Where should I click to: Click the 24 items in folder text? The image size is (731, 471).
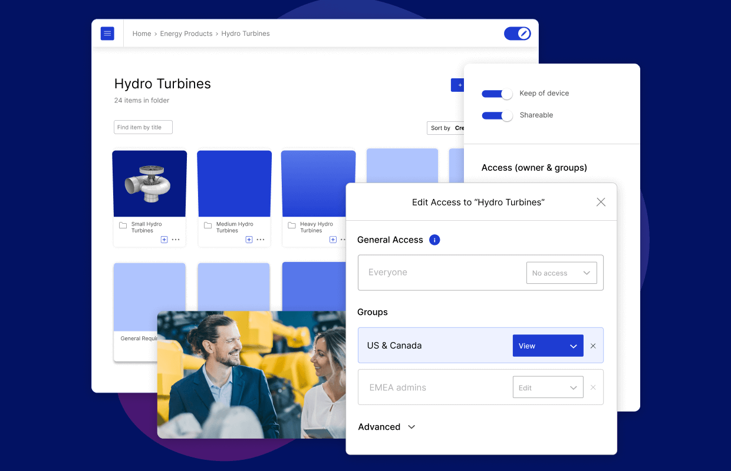tap(142, 100)
